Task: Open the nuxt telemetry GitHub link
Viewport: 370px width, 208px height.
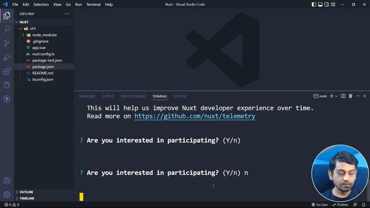Action: [x=195, y=116]
